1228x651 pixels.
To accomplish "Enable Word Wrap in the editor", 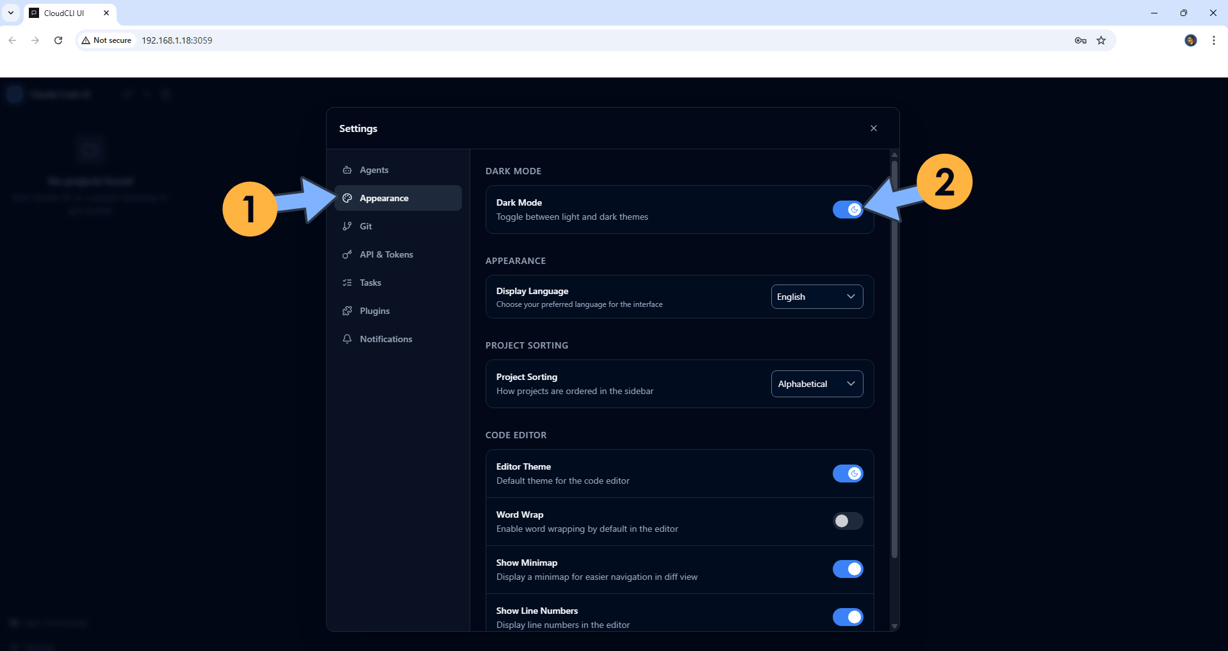I will [x=847, y=521].
